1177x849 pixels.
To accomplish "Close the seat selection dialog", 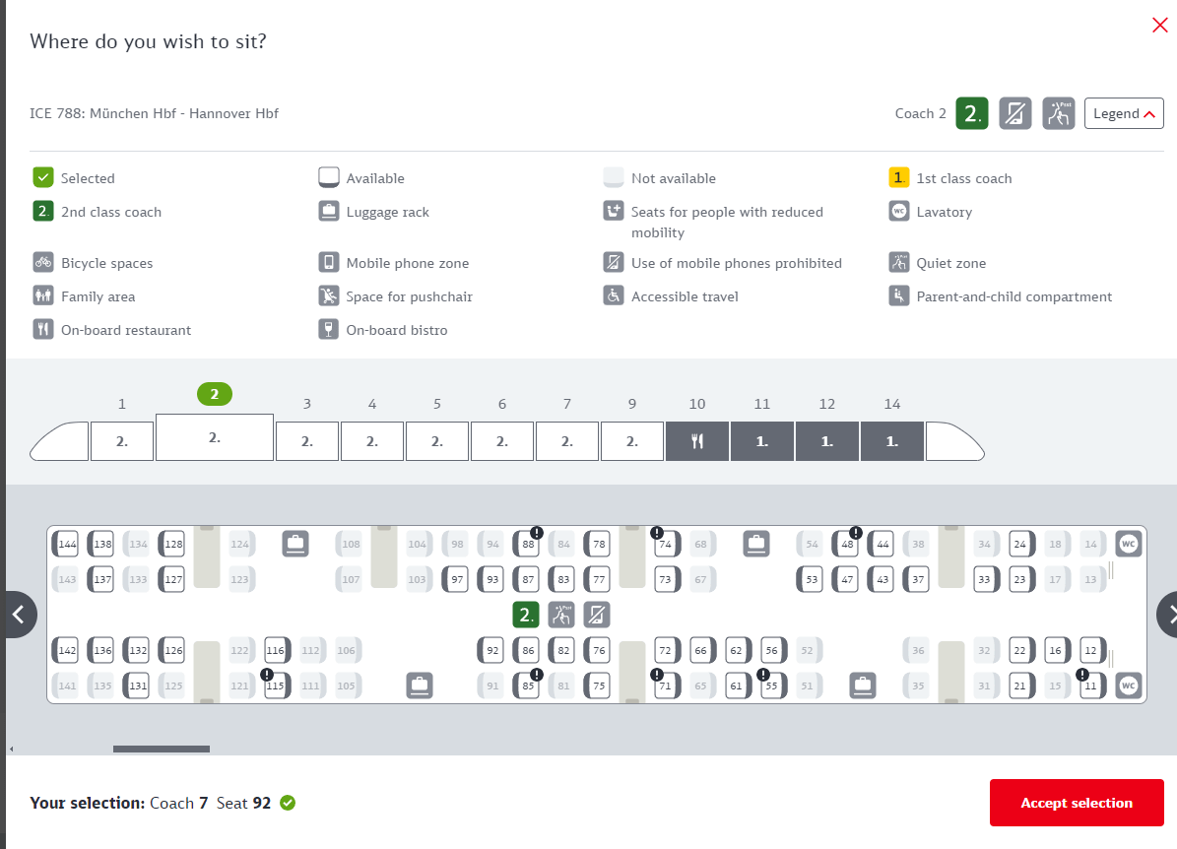I will (1159, 26).
